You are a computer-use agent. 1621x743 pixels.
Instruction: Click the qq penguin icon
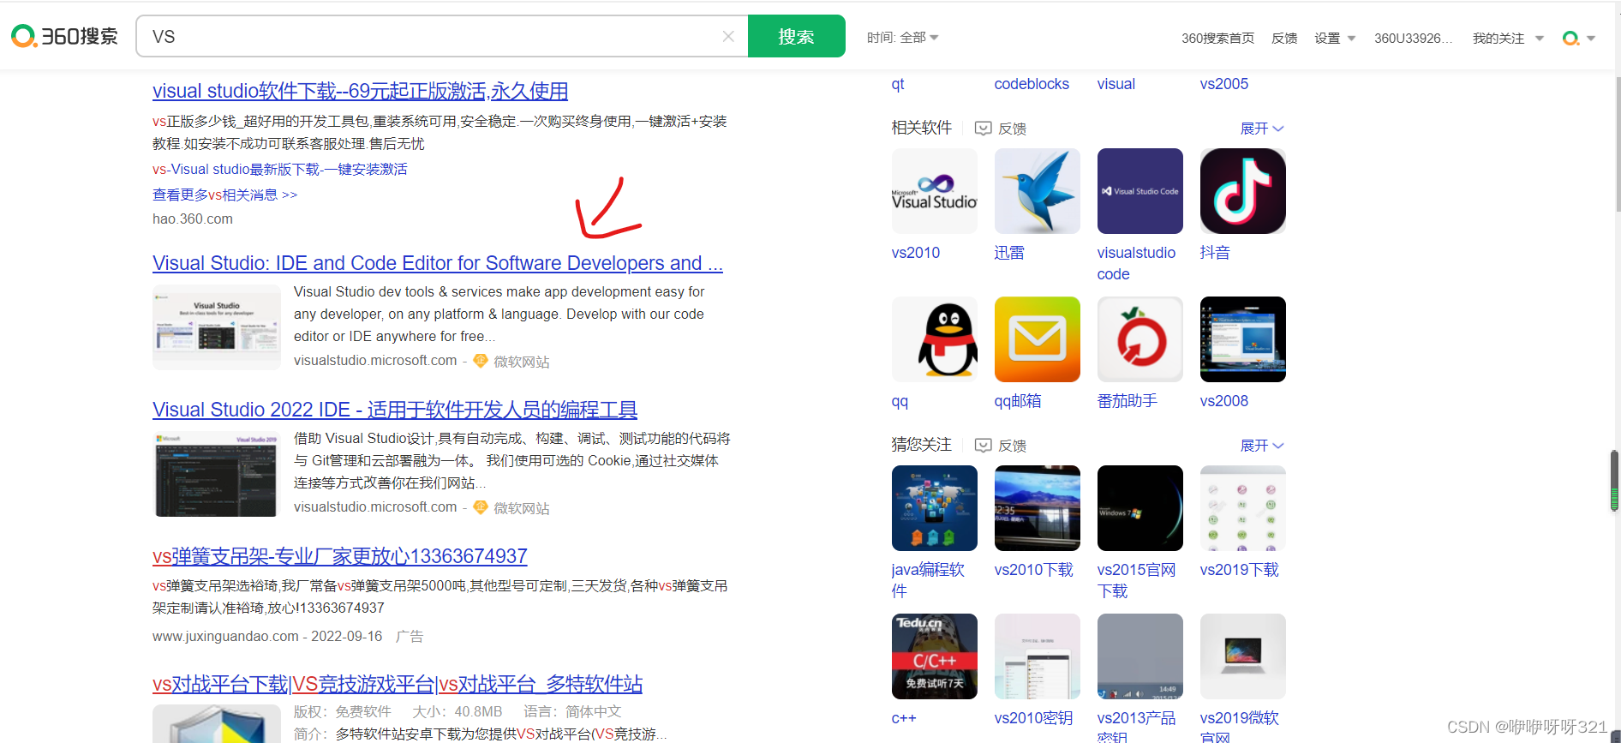click(934, 339)
